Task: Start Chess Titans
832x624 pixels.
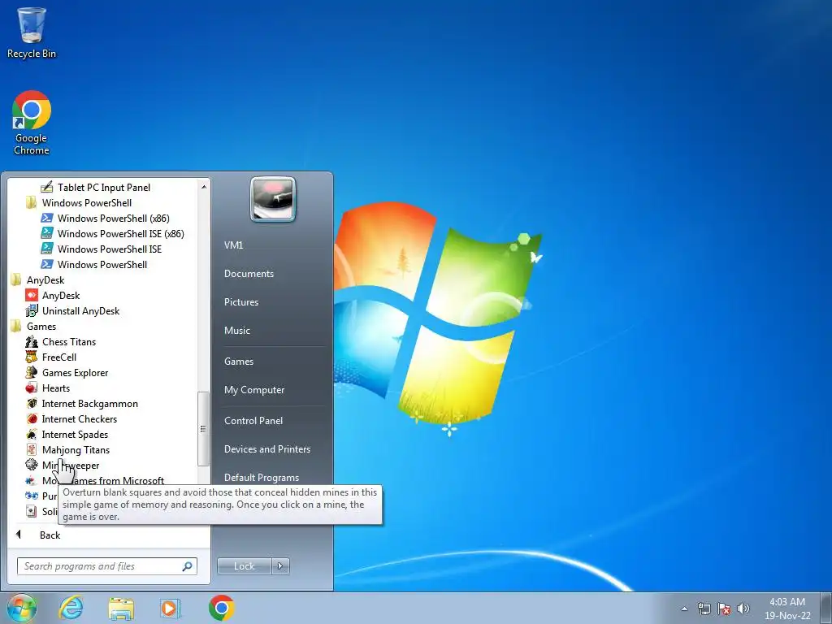Action: coord(61,342)
